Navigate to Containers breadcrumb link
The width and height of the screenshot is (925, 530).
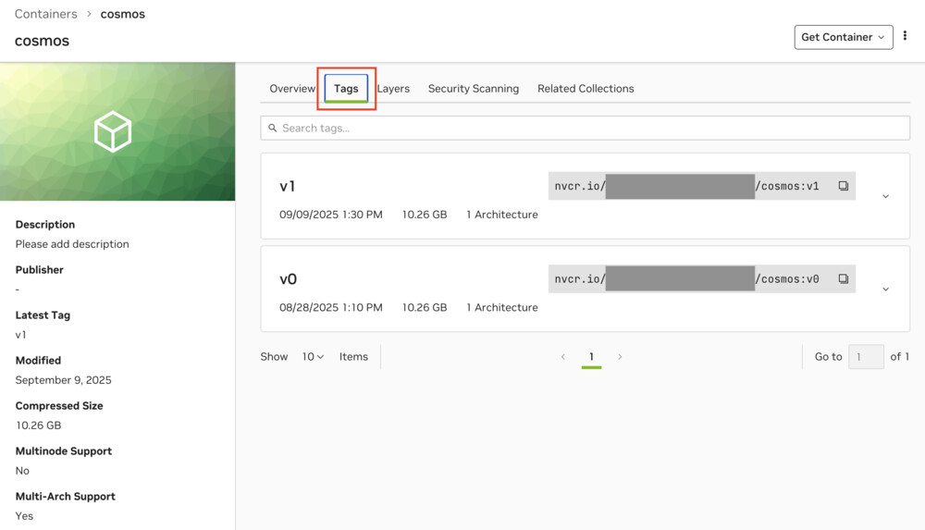click(x=46, y=14)
